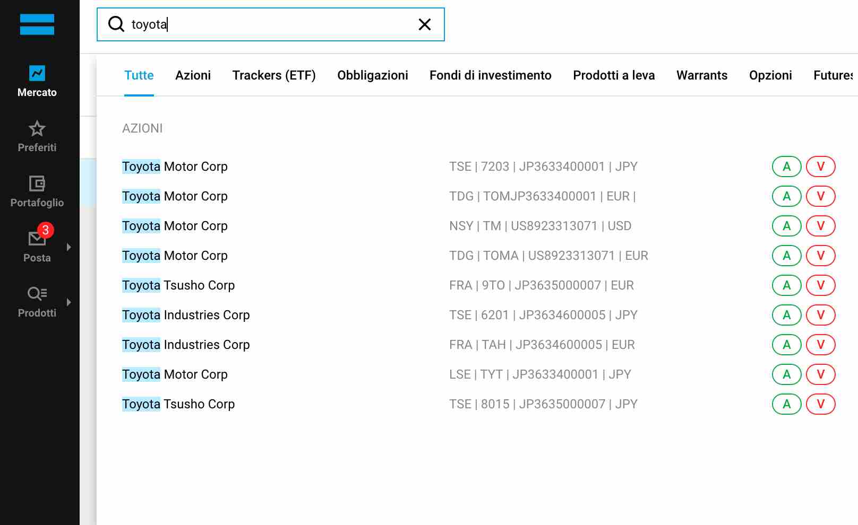Click the blue logo icon in sidebar
Image resolution: width=858 pixels, height=525 pixels.
coord(37,24)
